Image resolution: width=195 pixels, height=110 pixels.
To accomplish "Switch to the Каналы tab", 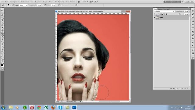I will pos(160,9).
